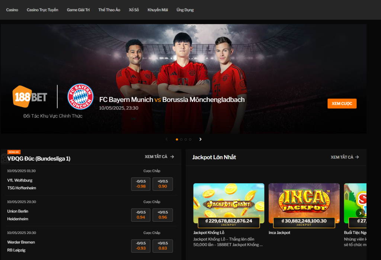The width and height of the screenshot is (381, 260).
Task: Click Cược Chấp label for Wolfsburg match
Action: point(152,171)
